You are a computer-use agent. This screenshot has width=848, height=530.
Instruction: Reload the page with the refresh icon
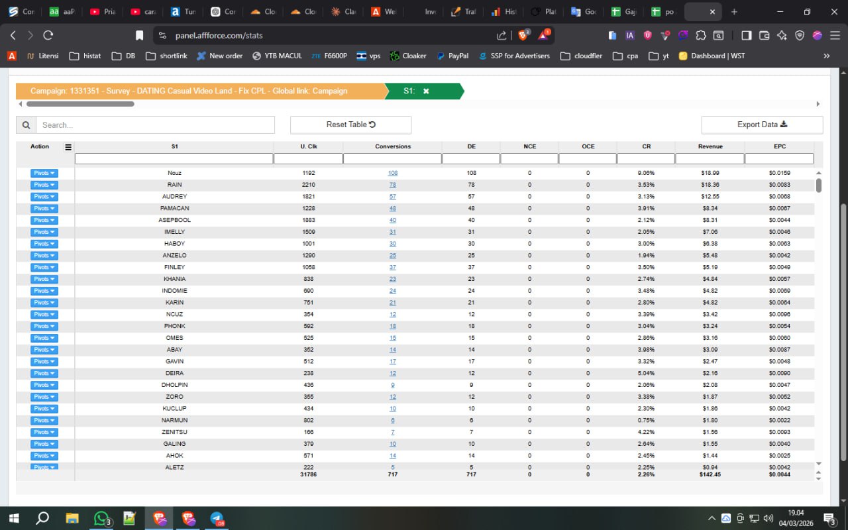[x=48, y=35]
